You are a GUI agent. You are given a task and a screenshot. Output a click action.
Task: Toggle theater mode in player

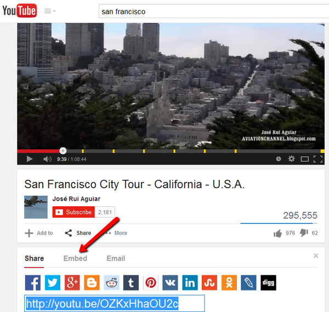pyautogui.click(x=304, y=159)
